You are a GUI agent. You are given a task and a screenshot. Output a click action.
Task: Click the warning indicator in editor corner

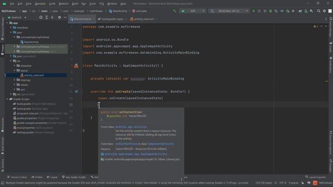(x=316, y=26)
